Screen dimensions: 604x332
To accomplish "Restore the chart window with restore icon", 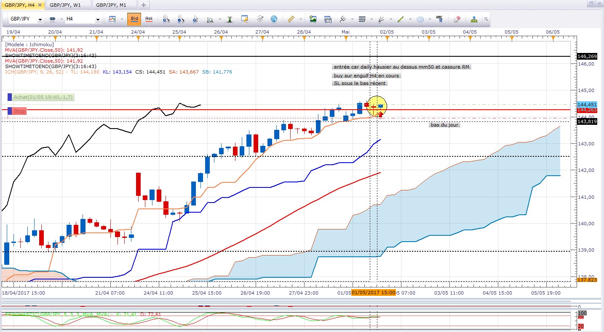I will point(591,3).
